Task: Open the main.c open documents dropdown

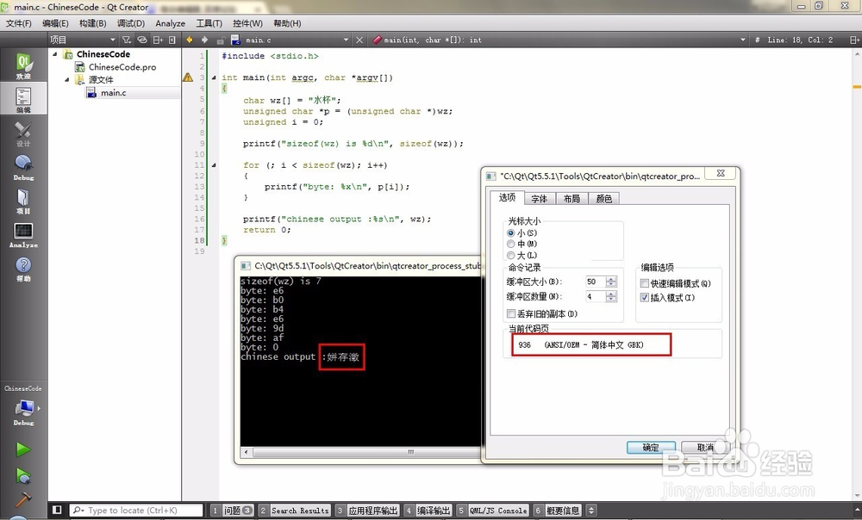Action: [297, 40]
